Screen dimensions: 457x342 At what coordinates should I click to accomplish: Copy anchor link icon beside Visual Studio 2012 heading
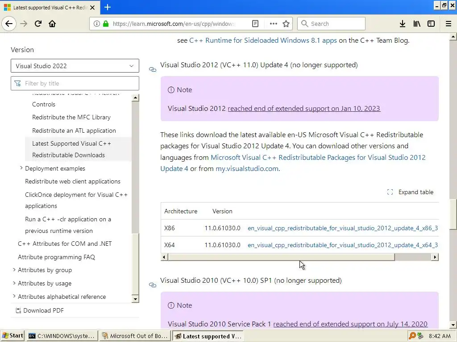click(153, 69)
